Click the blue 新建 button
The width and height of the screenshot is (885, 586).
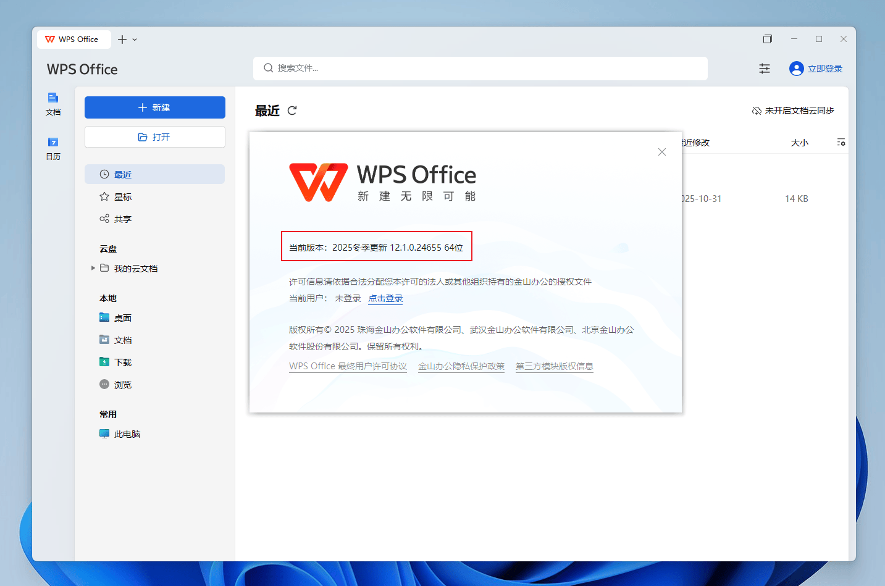154,107
